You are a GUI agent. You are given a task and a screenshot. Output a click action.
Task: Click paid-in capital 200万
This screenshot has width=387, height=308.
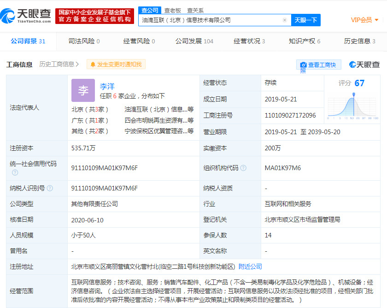[273, 148]
